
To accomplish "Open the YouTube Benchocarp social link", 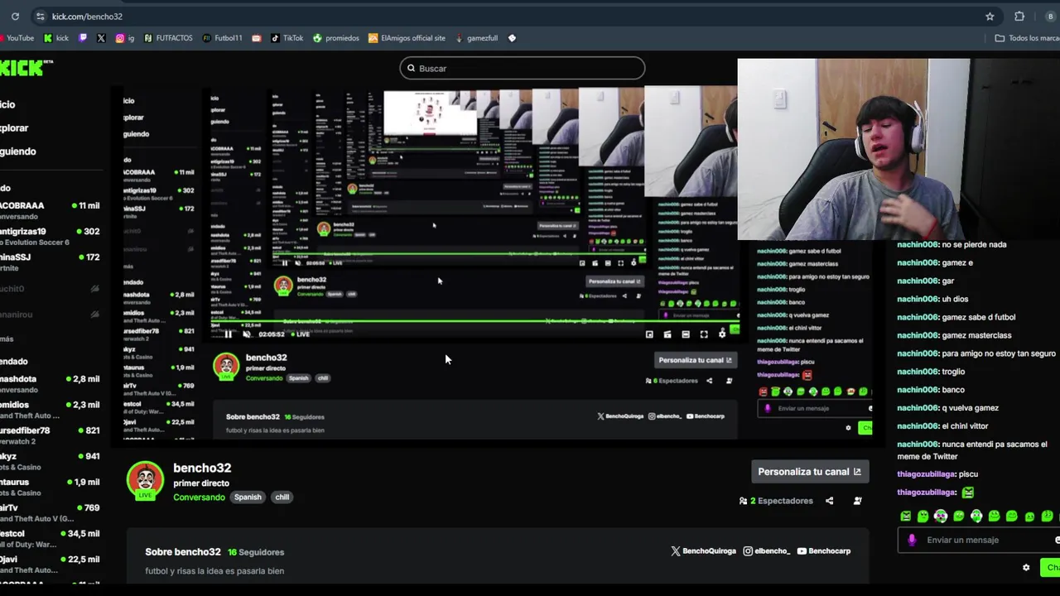I will click(x=824, y=551).
